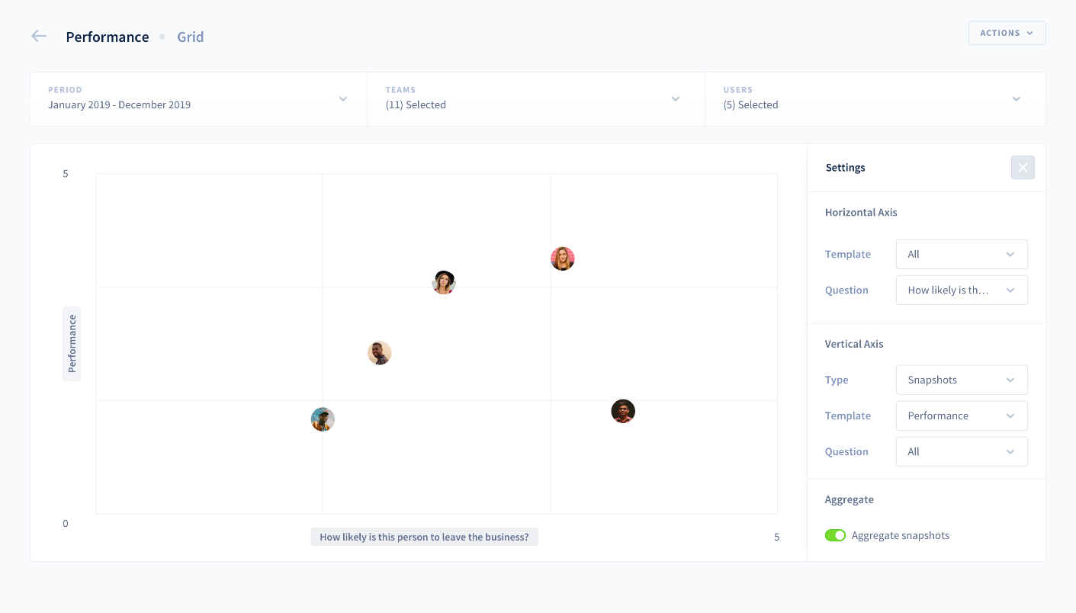This screenshot has width=1076, height=613.
Task: Select the avatar of man wearing a cap
Action: [x=323, y=419]
